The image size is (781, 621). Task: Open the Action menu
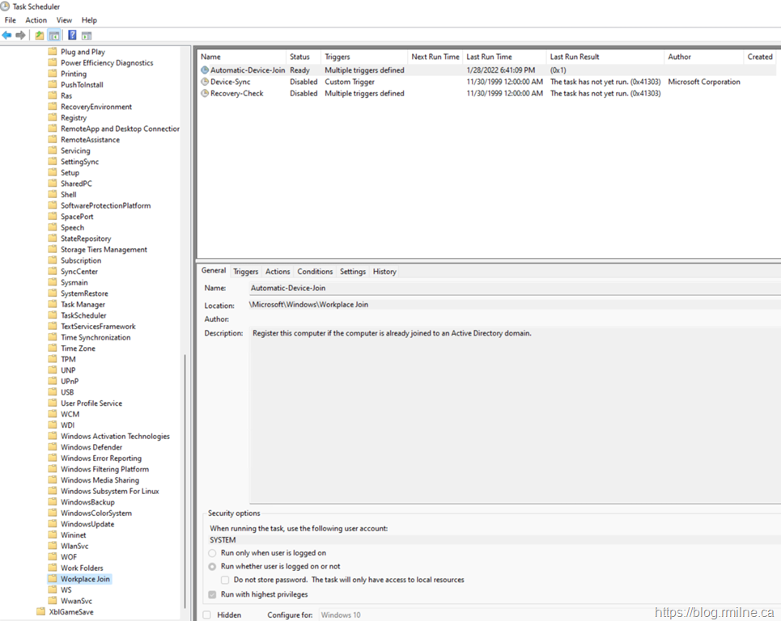click(x=36, y=20)
